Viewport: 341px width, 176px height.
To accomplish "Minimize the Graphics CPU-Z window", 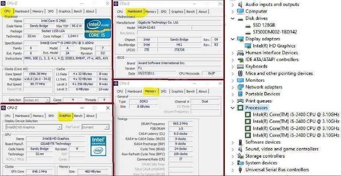I will click(x=82, y=108).
